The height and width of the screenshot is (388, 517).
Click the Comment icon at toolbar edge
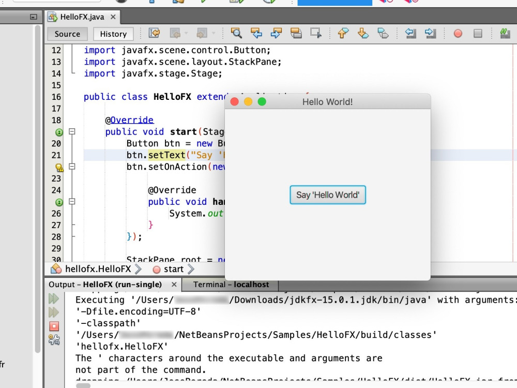pyautogui.click(x=505, y=33)
